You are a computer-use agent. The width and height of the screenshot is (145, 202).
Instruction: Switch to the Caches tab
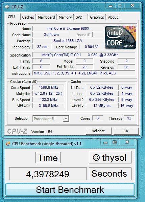[x=28, y=17]
